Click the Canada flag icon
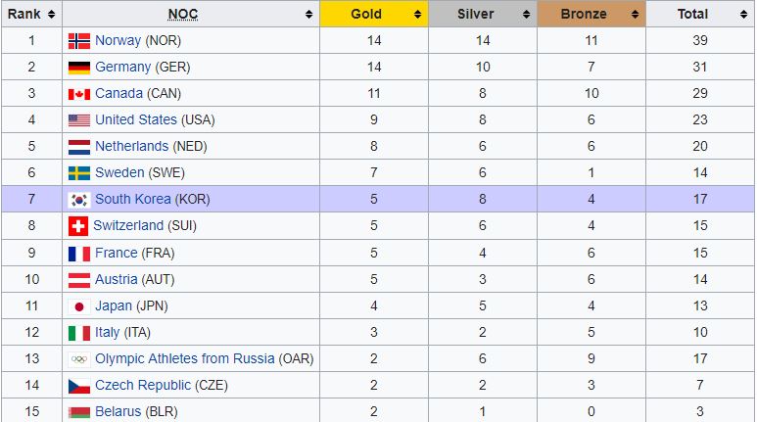Image resolution: width=757 pixels, height=422 pixels. click(x=79, y=94)
